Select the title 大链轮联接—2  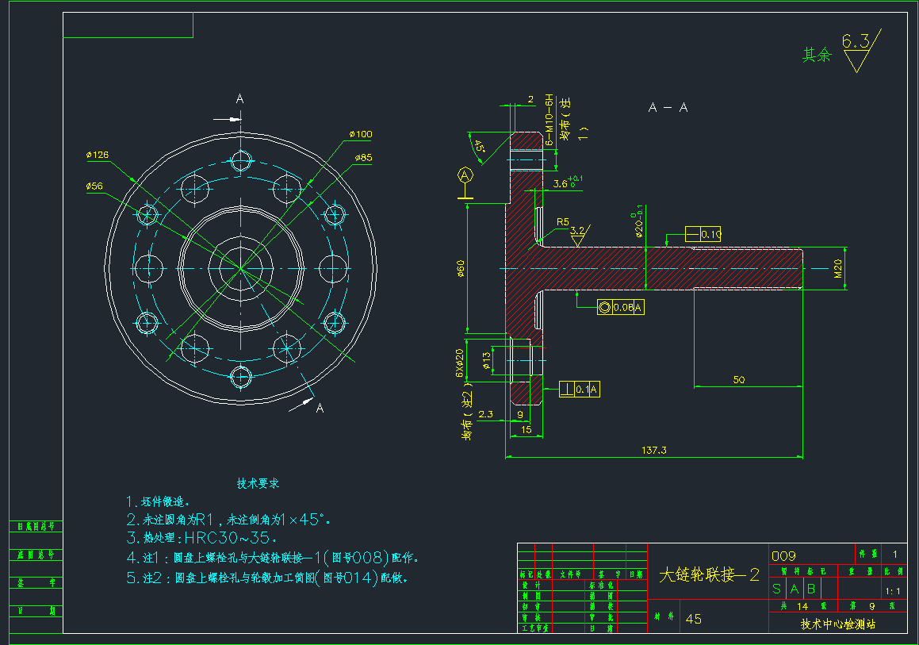(x=709, y=574)
